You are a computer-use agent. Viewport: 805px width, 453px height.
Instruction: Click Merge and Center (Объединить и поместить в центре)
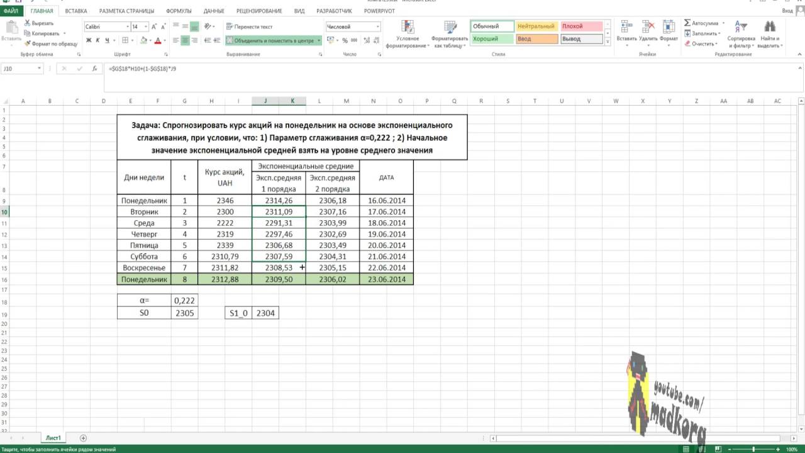[270, 40]
